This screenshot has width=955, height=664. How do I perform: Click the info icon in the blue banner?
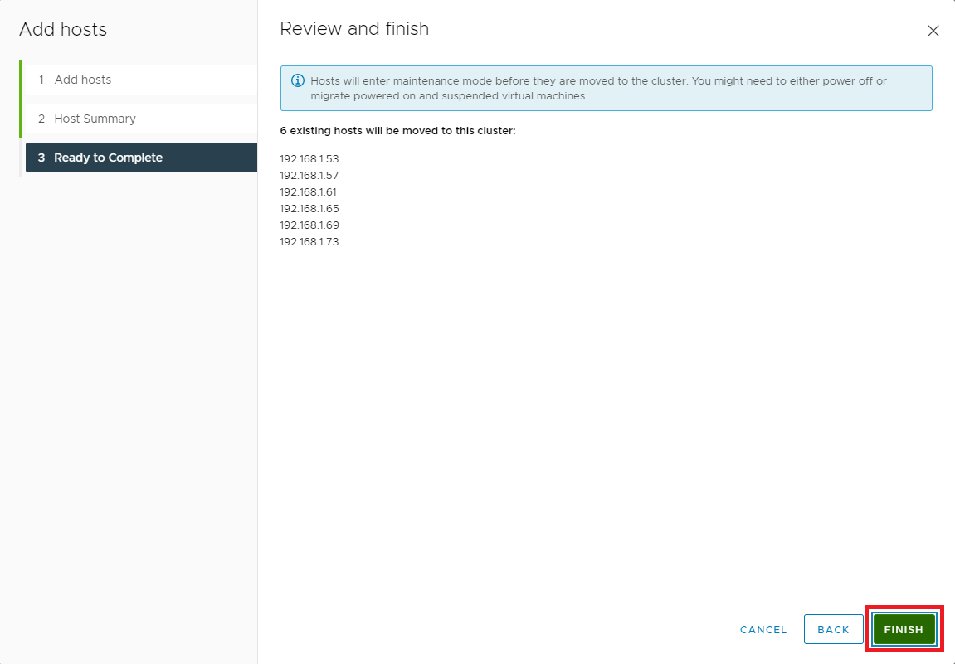(x=298, y=81)
